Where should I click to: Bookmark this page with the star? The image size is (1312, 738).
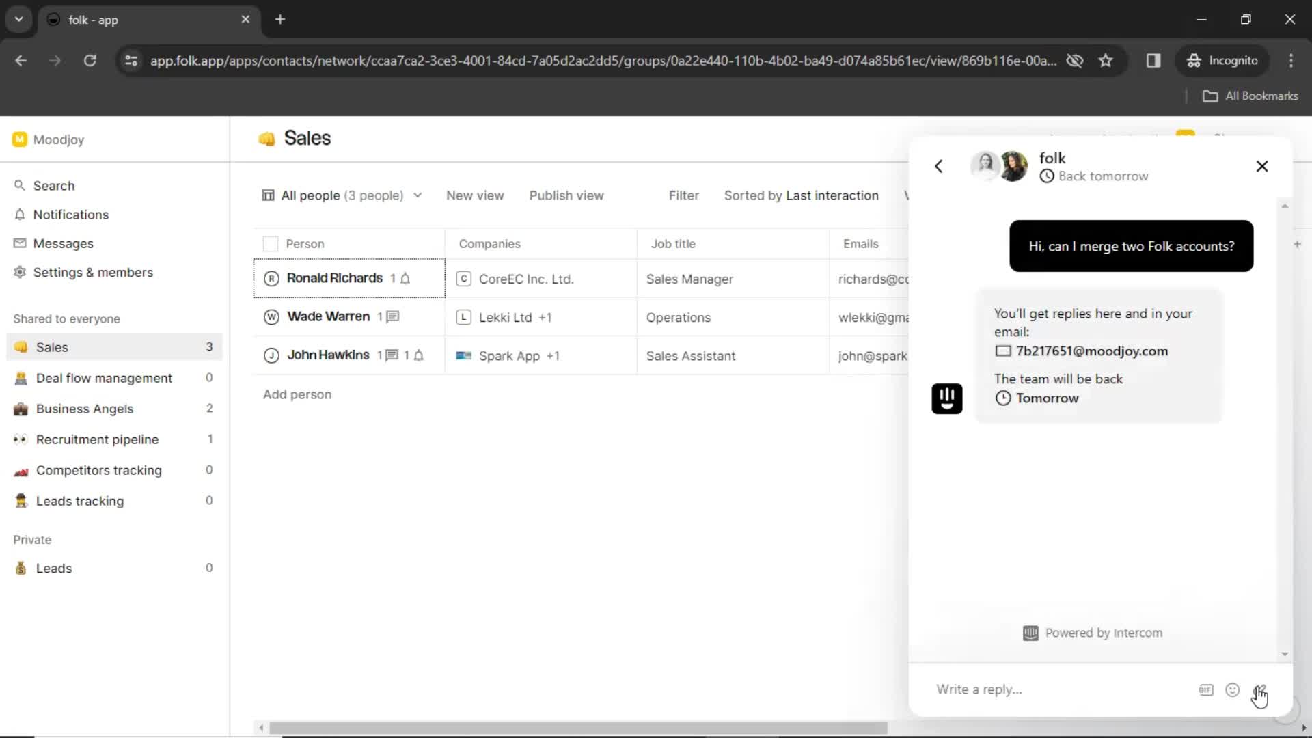1106,61
